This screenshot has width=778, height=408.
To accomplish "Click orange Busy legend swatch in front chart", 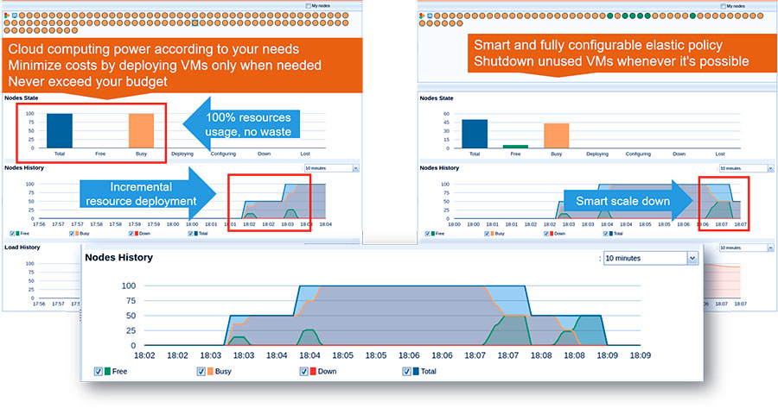I will tap(210, 372).
